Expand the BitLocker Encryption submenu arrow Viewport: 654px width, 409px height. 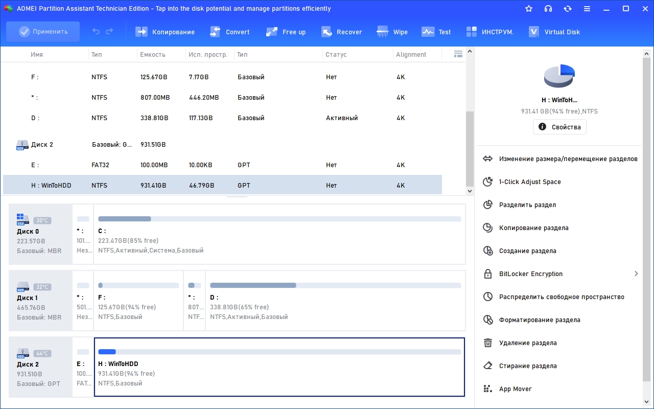[636, 274]
